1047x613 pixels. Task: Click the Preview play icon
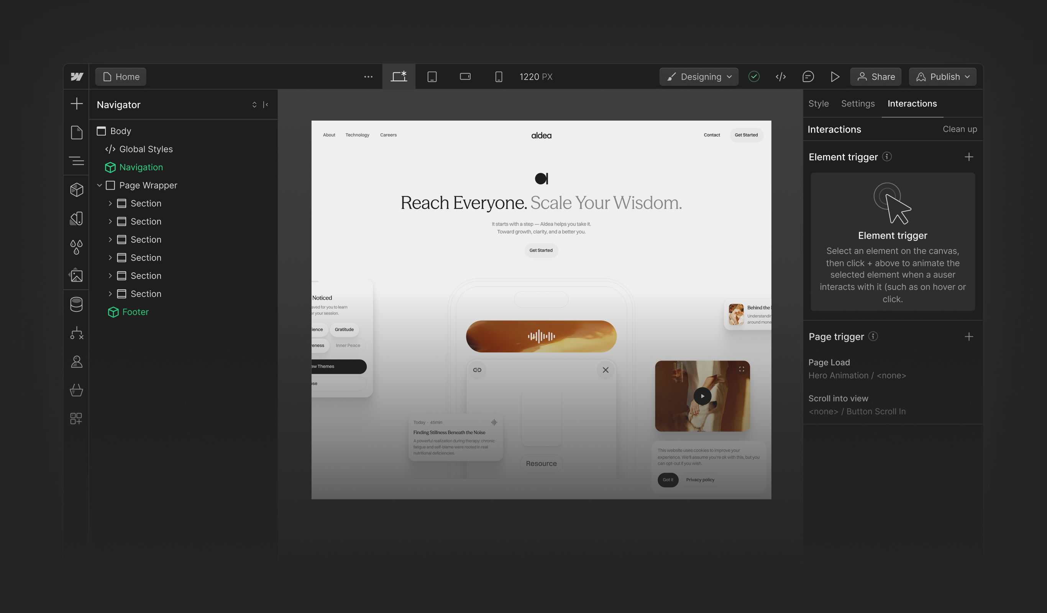(x=835, y=76)
